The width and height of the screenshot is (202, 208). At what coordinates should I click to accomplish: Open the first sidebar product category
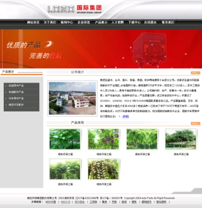(x=21, y=85)
